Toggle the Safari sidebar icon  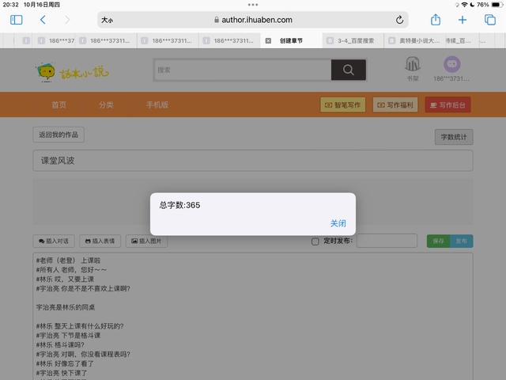[x=17, y=20]
